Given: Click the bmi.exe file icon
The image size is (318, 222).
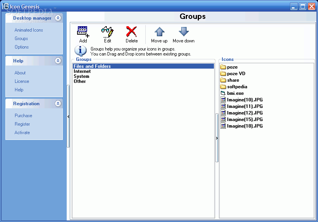Looking at the screenshot, I should tap(223, 93).
